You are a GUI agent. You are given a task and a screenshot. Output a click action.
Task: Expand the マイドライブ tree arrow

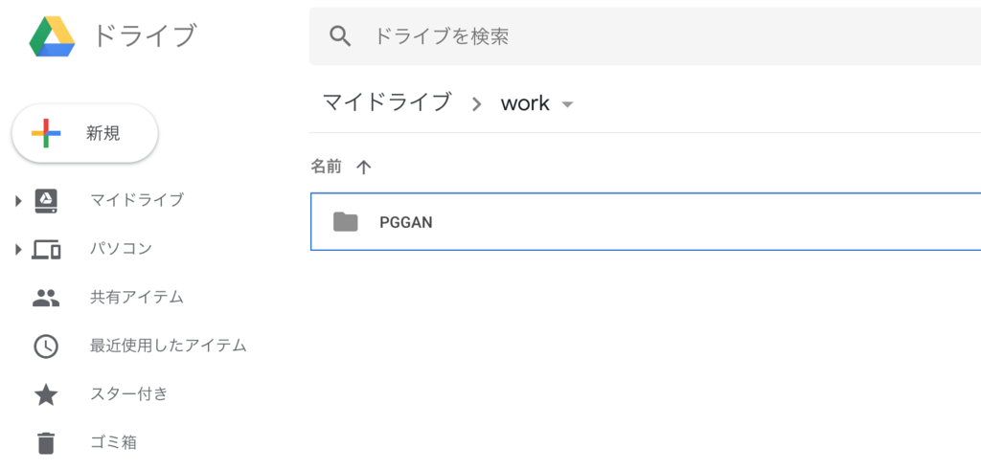[18, 201]
